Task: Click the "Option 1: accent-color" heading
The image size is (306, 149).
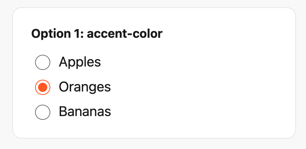Action: pyautogui.click(x=97, y=34)
